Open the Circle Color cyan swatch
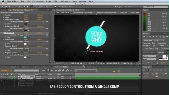The width and height of the screenshot is (169, 95). click(25, 37)
